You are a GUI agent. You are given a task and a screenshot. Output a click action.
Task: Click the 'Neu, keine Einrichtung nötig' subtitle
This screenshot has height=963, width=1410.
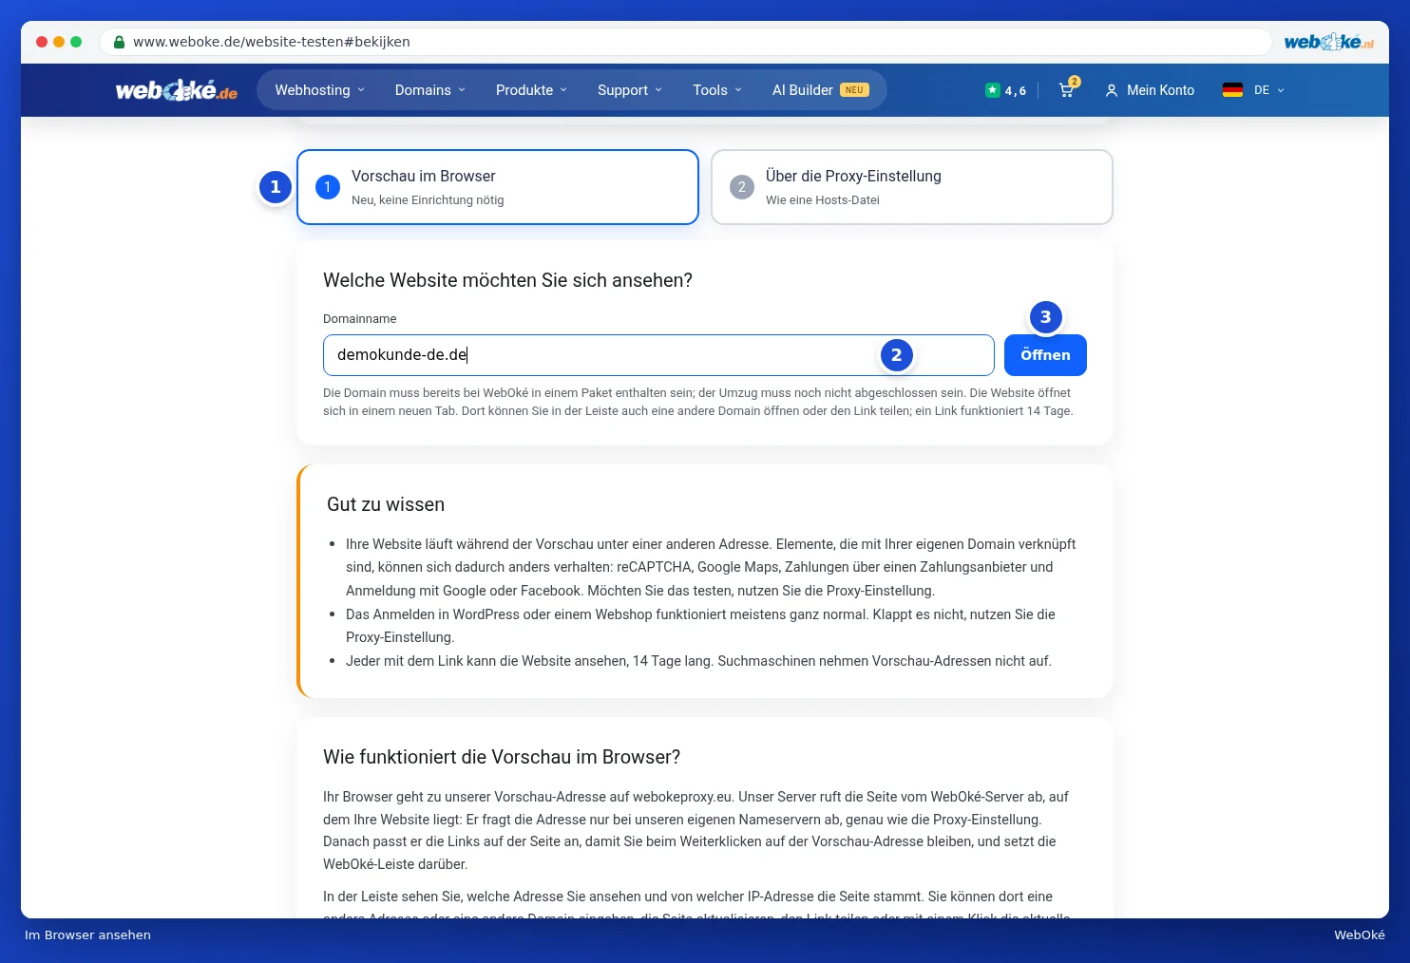click(x=428, y=200)
